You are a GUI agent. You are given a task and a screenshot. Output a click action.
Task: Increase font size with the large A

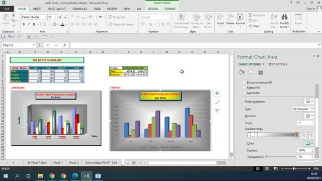(x=60, y=17)
